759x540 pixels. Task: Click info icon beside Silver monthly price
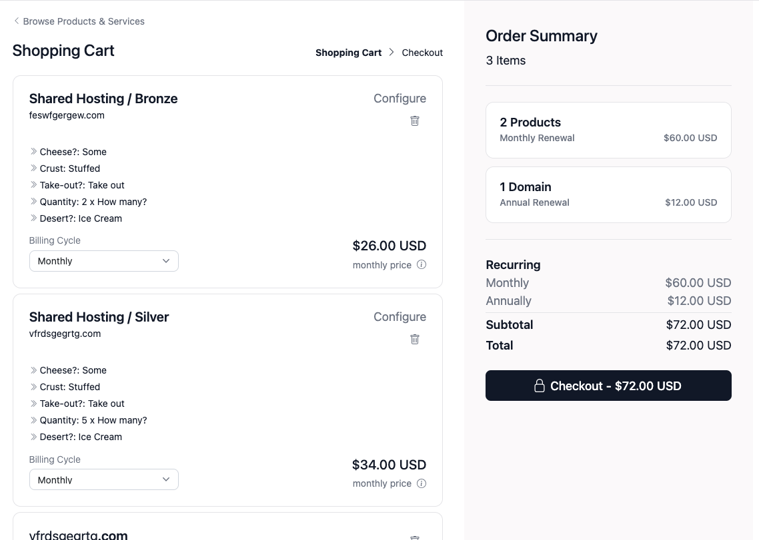(x=422, y=483)
